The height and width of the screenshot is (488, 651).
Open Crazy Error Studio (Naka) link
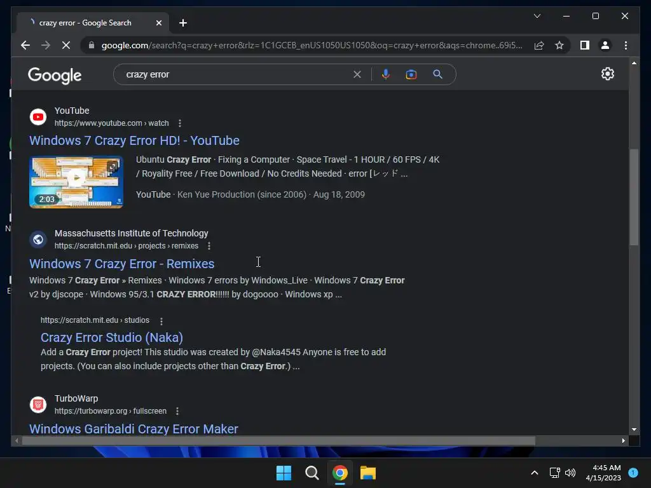click(x=112, y=338)
